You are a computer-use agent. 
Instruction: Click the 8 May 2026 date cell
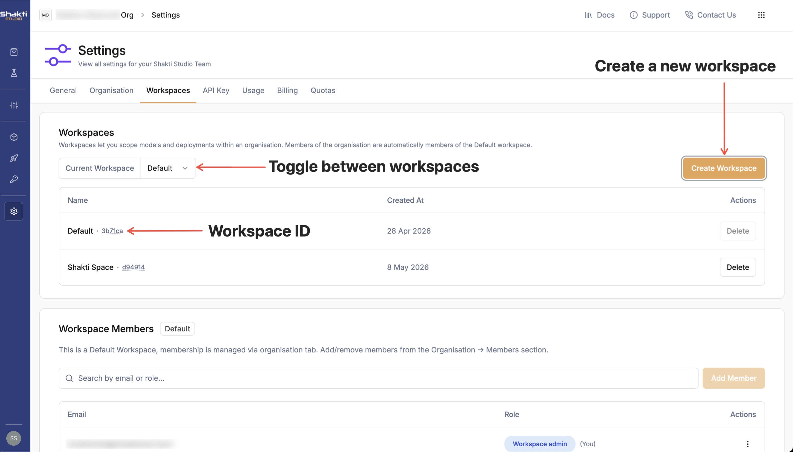(x=408, y=267)
